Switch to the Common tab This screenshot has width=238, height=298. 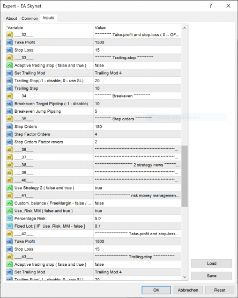30,18
